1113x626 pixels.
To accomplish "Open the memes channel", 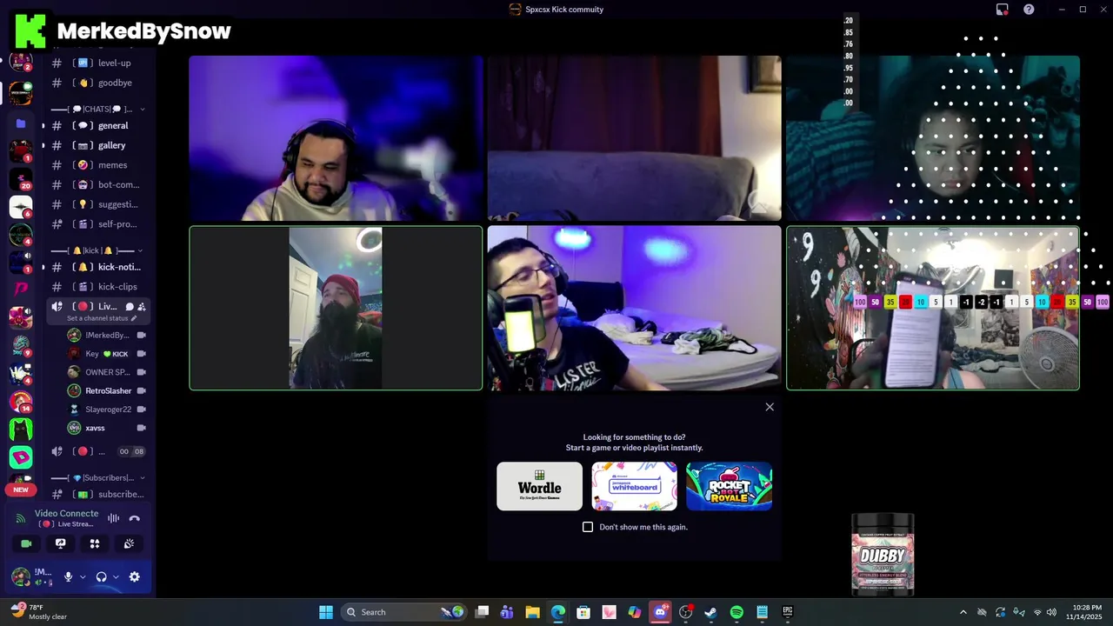I will point(97,164).
